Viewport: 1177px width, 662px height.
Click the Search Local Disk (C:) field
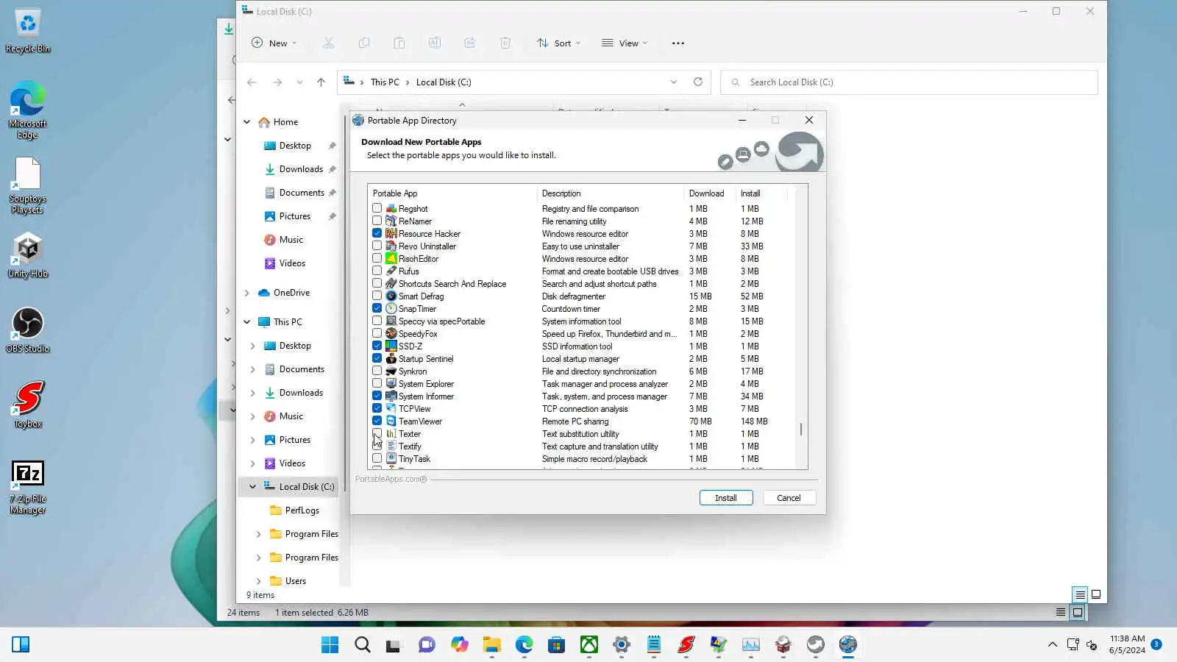click(x=909, y=82)
